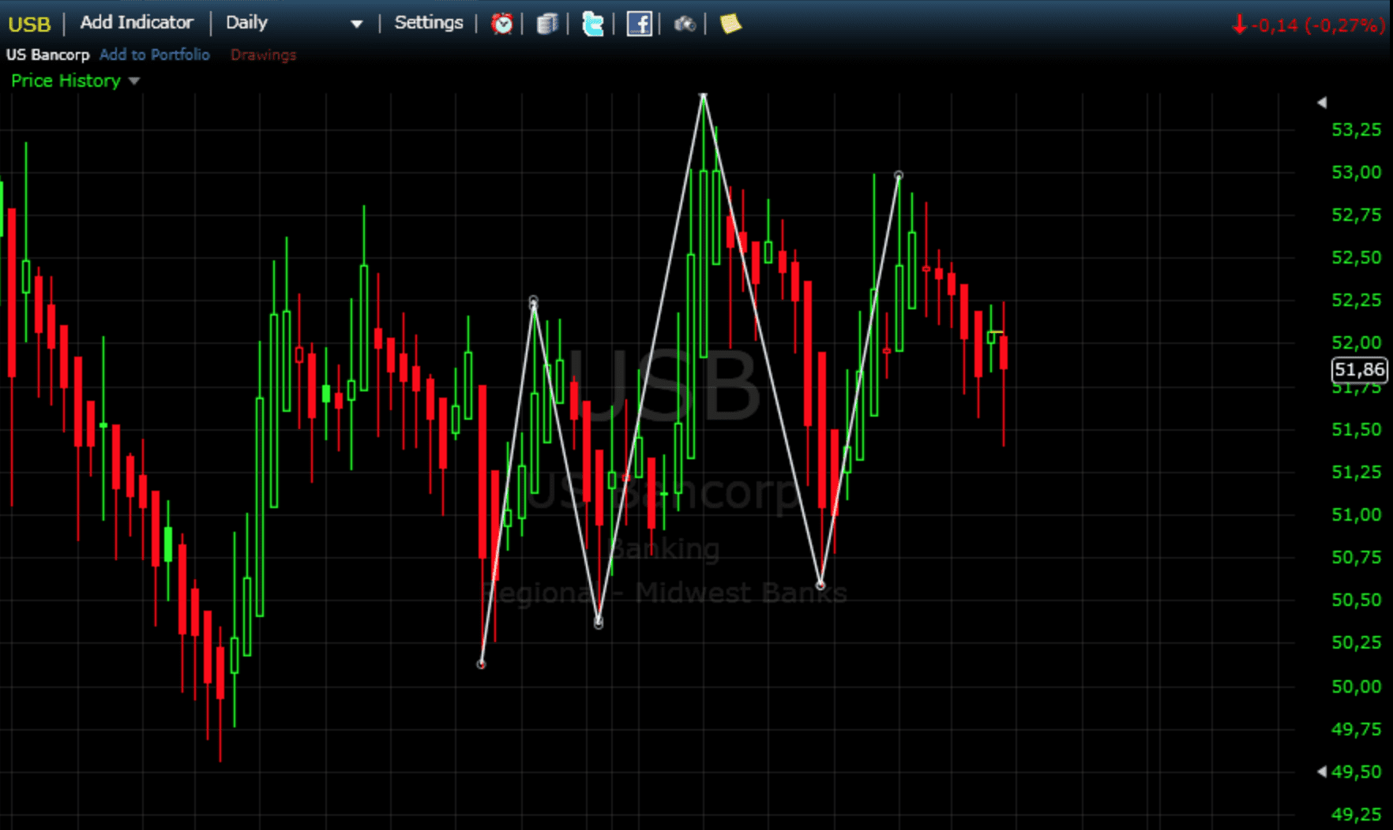Open the yellow sticky note icon
Screen dimensions: 1393x830
point(730,24)
